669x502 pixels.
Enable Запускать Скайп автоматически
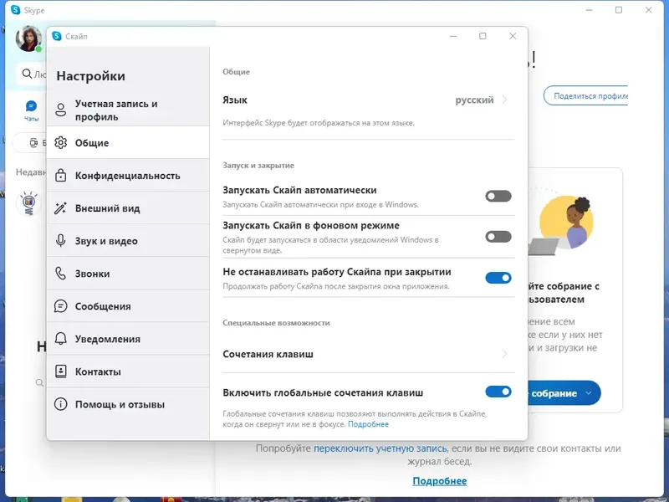(498, 195)
